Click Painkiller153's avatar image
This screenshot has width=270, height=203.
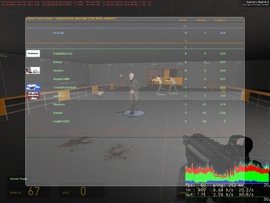coord(33,54)
